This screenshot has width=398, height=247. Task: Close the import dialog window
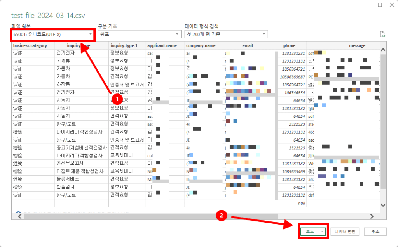pos(392,5)
